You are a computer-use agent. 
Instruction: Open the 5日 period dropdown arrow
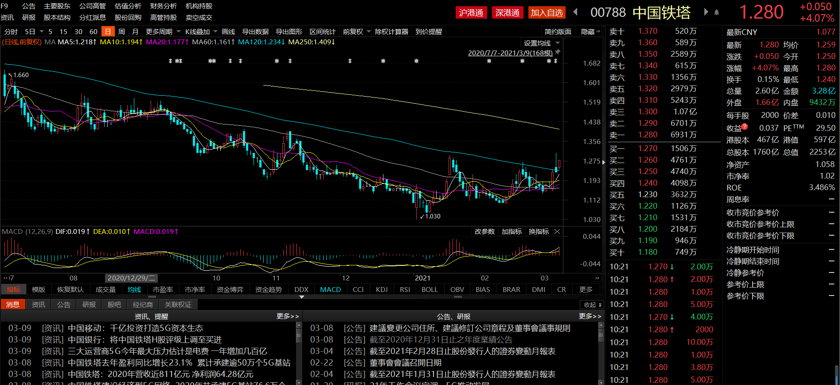tap(42, 31)
